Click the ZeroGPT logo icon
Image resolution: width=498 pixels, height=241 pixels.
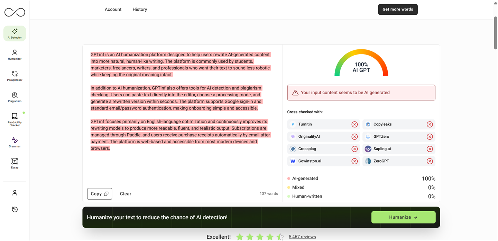point(368,161)
